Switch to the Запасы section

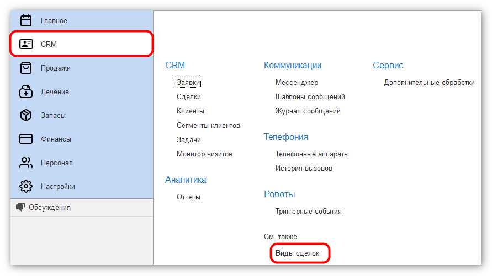point(53,116)
